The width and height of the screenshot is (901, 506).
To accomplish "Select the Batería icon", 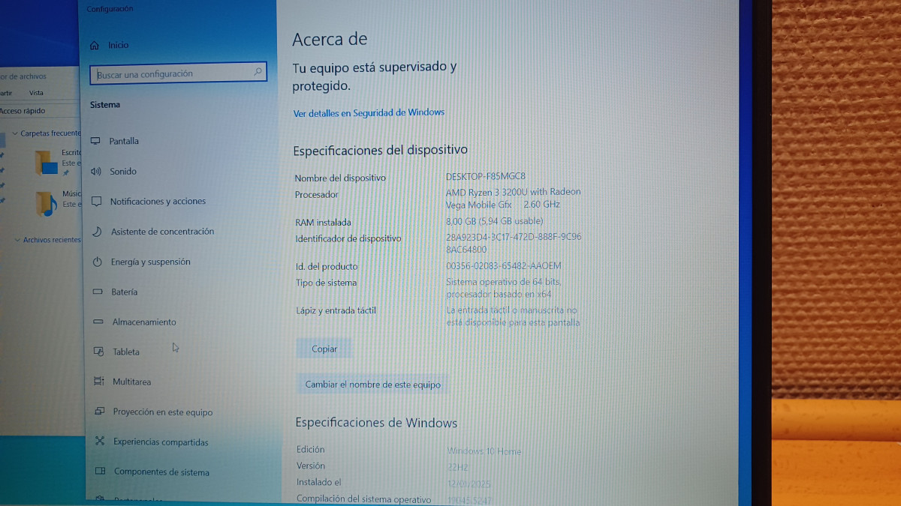I will 97,292.
